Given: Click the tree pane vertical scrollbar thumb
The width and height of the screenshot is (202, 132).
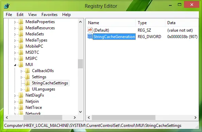Looking at the screenshot, I should tap(80, 64).
